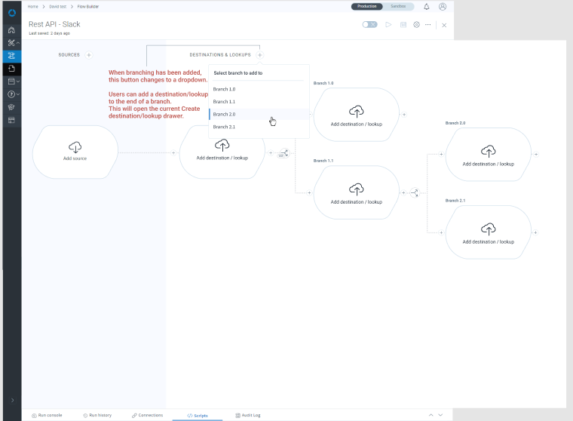Switch environment to Sandbox
Viewport: 573px width, 421px height.
tap(397, 6)
